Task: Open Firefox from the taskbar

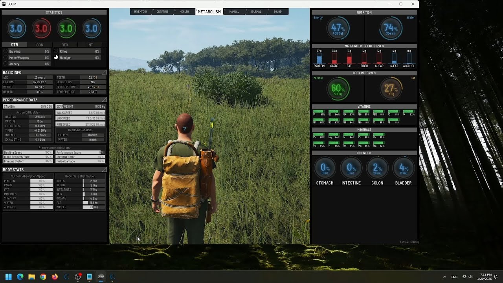Action: tap(55, 277)
